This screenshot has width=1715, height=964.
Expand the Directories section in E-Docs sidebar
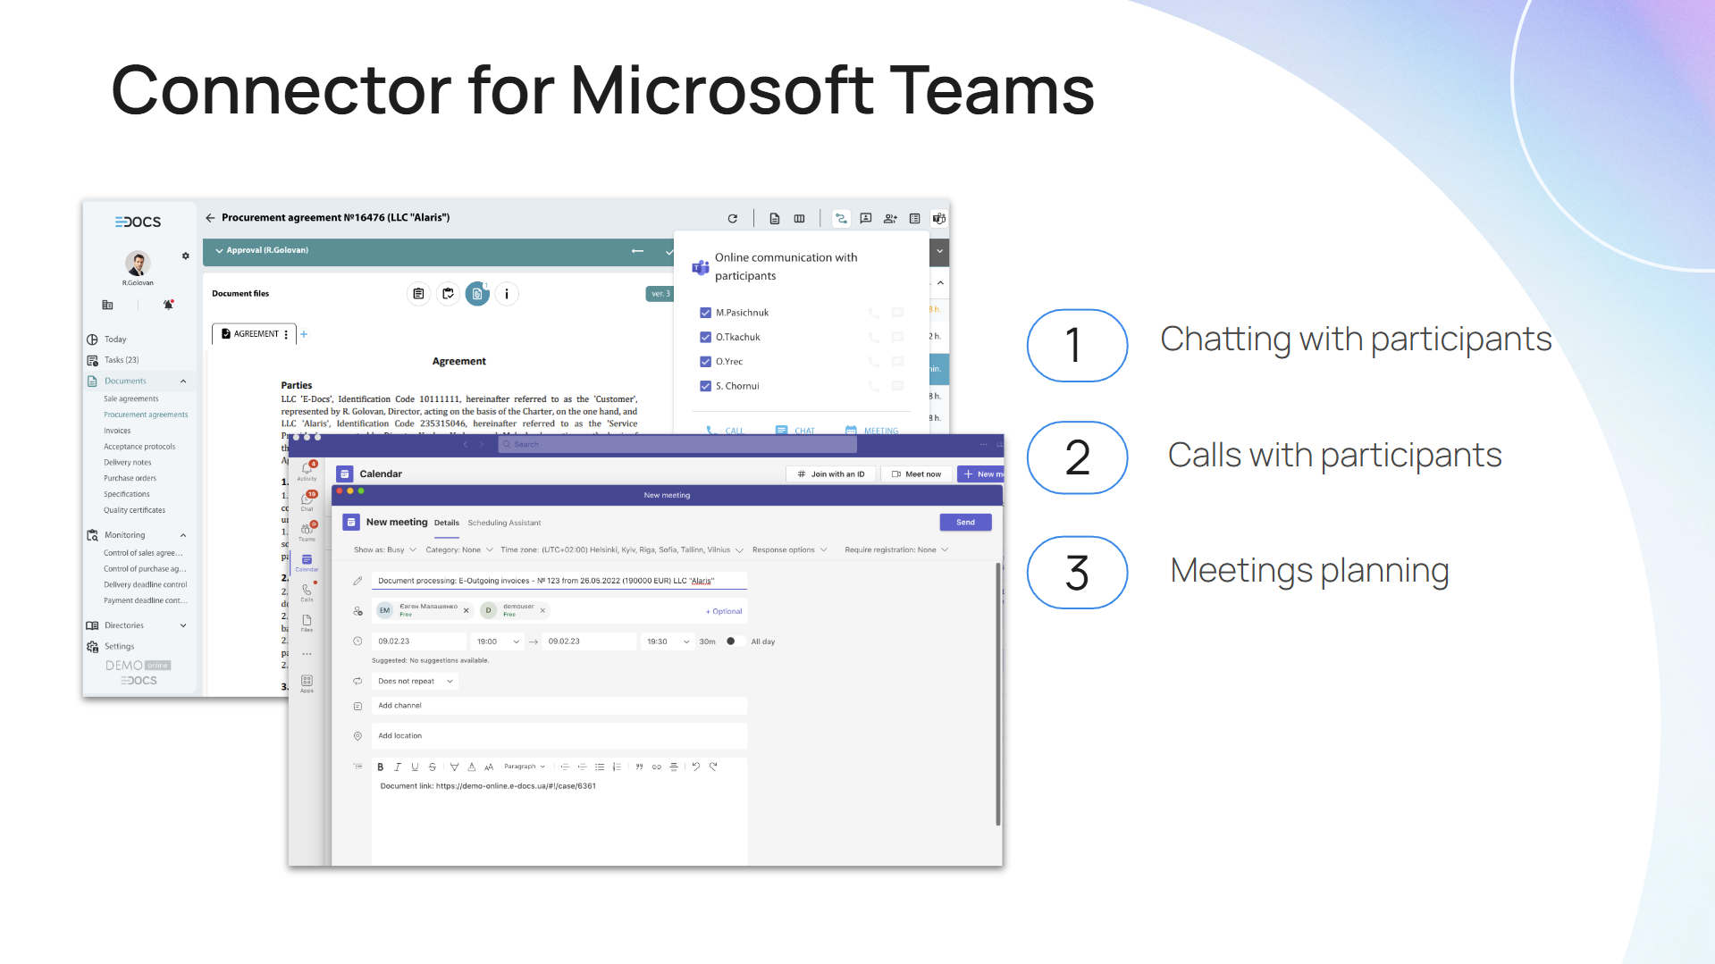coord(183,625)
